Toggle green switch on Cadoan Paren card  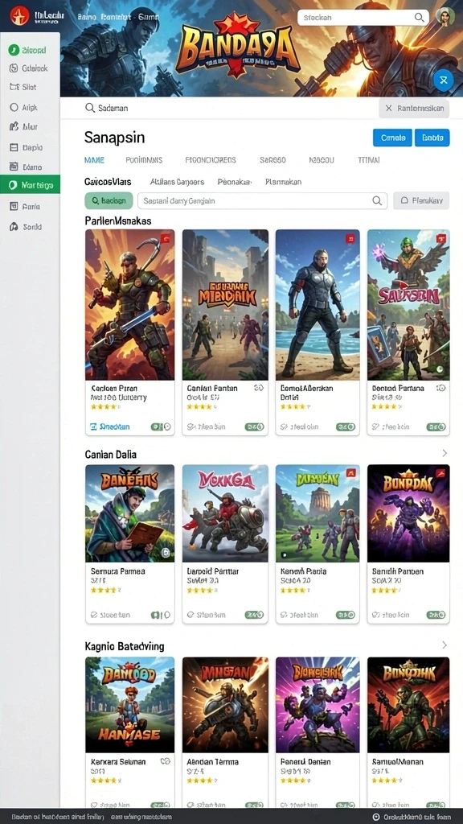click(161, 426)
